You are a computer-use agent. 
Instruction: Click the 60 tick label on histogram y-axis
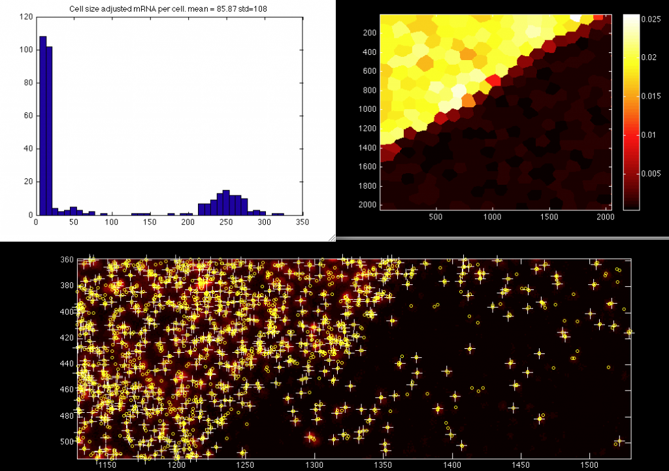click(x=28, y=116)
